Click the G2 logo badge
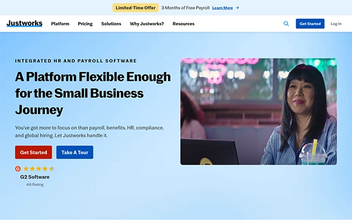This screenshot has height=220, width=352. (18, 168)
